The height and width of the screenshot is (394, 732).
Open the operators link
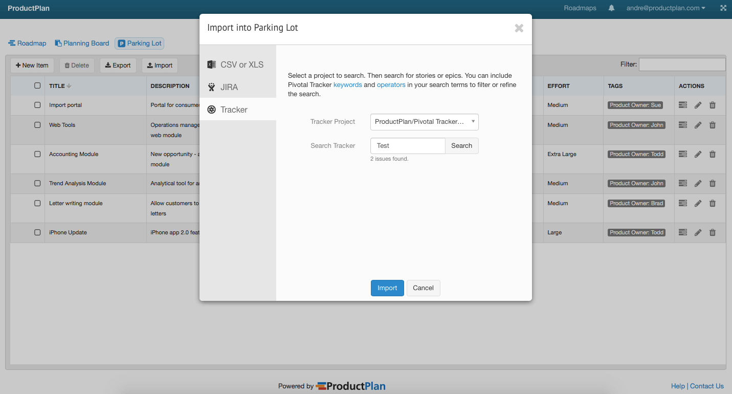point(391,85)
